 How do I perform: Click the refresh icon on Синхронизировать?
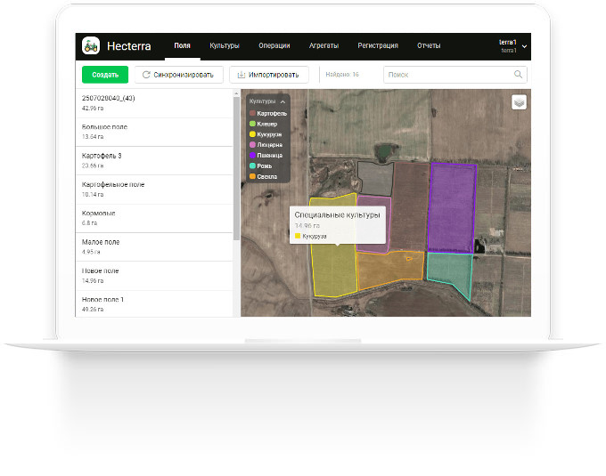point(145,75)
